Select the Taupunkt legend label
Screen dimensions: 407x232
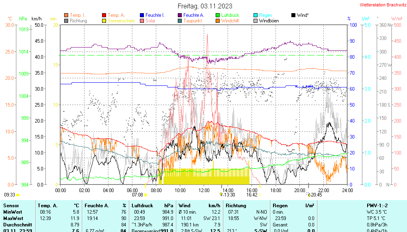[193, 21]
